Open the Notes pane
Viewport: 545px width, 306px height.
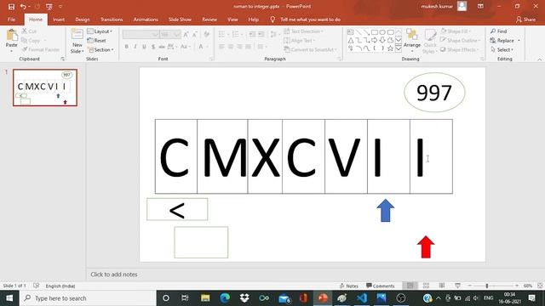click(x=348, y=286)
